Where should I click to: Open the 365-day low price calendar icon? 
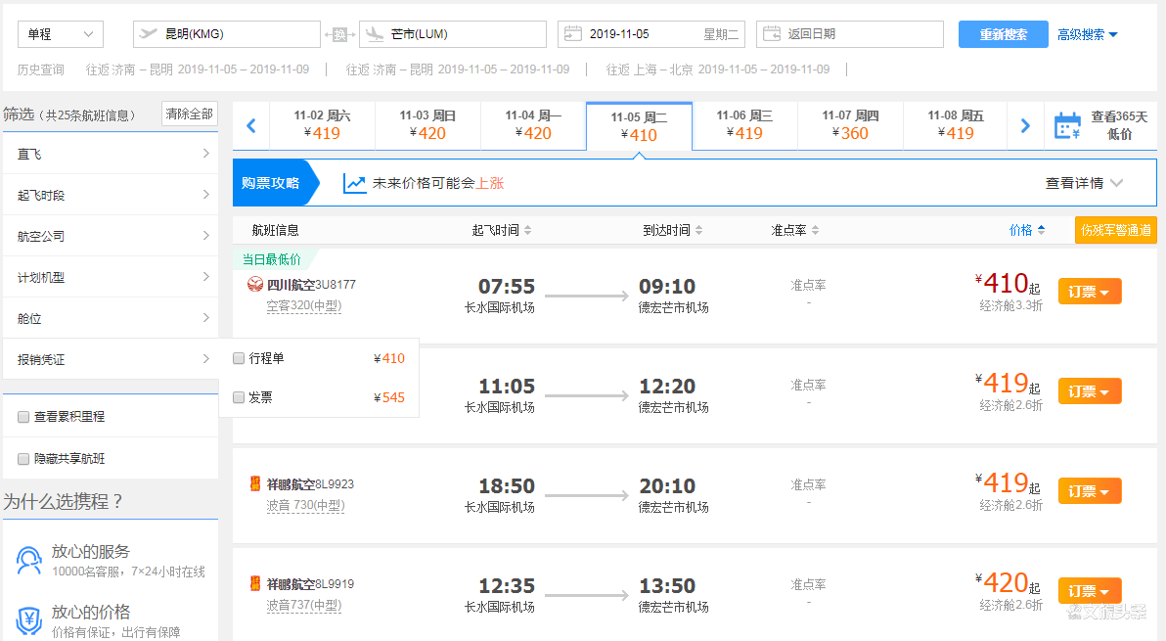point(1066,125)
